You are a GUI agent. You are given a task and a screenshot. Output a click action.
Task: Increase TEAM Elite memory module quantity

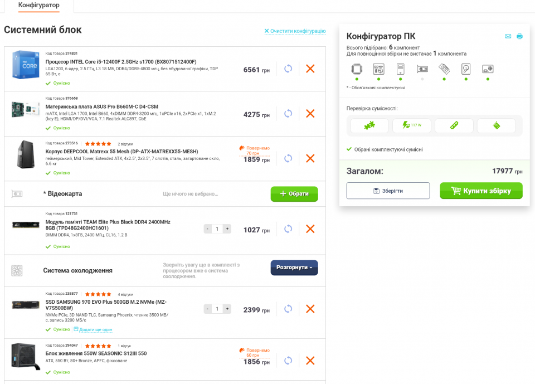[227, 229]
